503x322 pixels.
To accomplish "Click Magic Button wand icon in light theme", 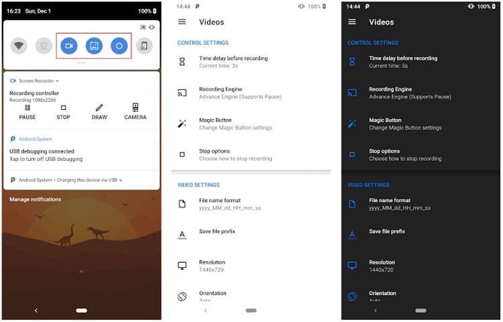I will point(182,124).
